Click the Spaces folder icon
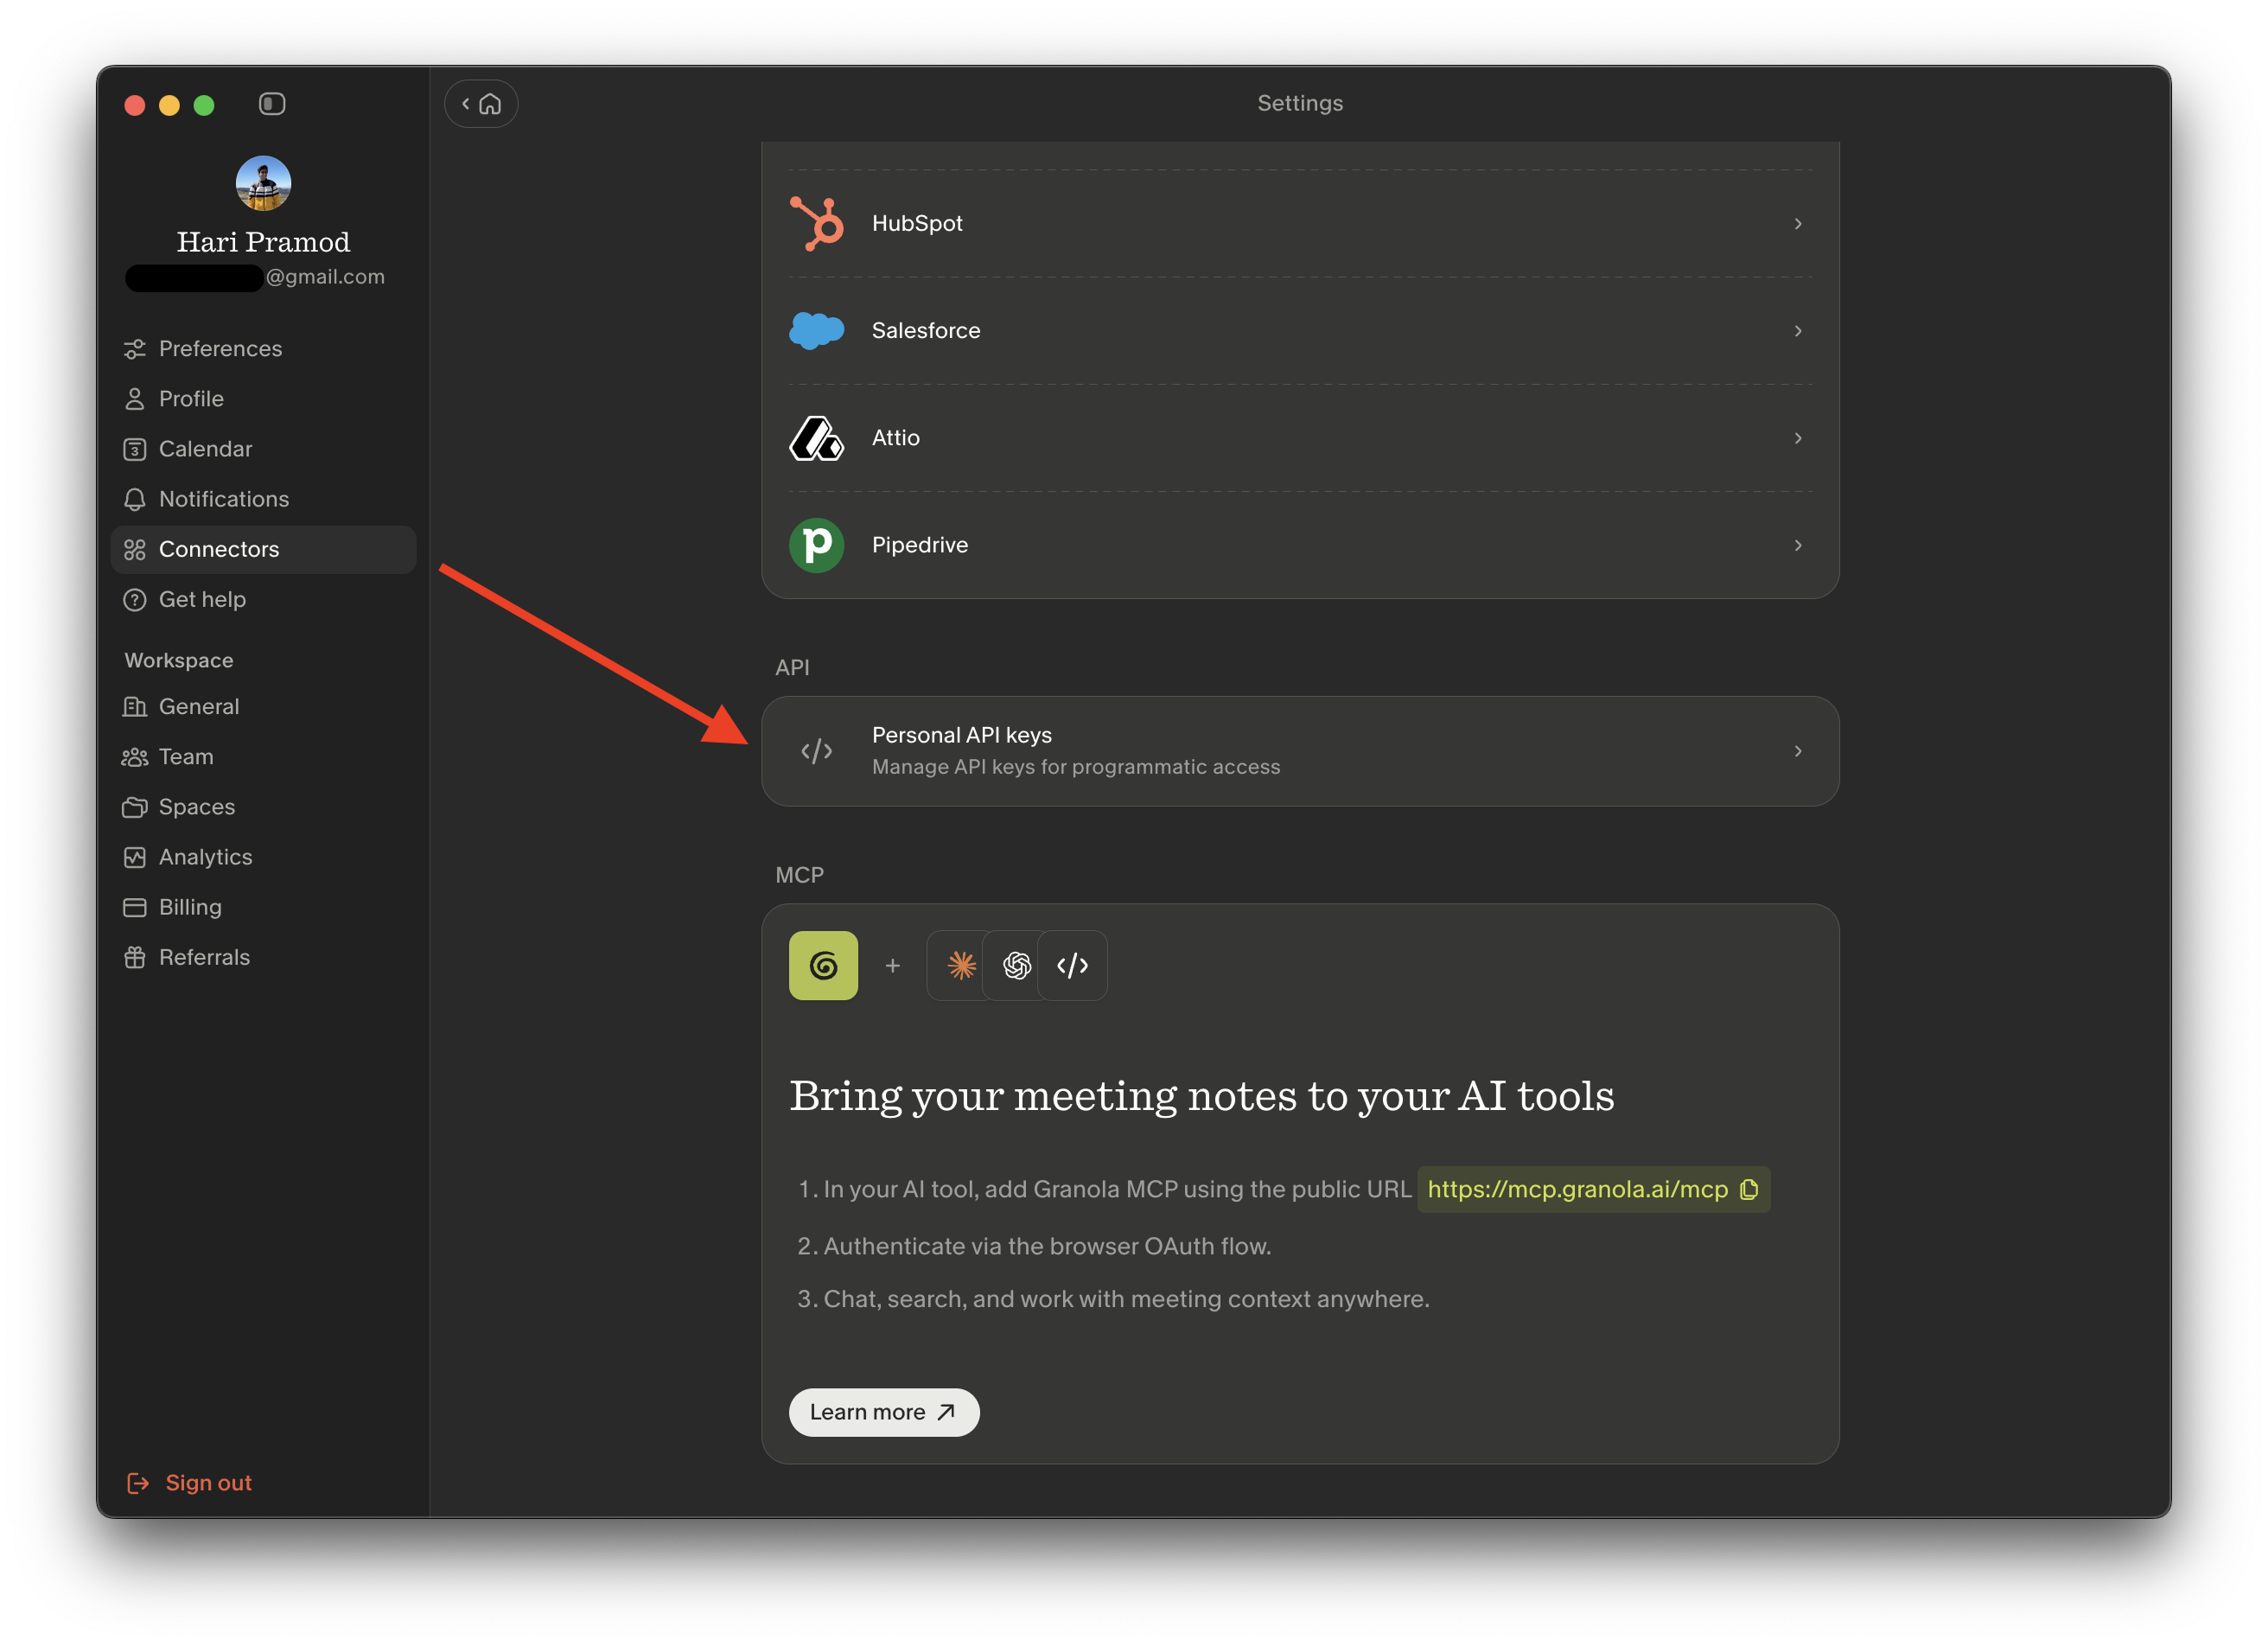2268x1646 pixels. pos(135,807)
